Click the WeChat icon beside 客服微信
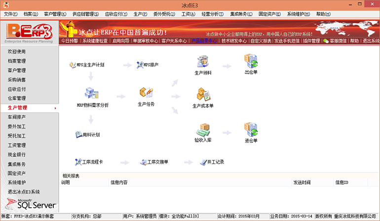The image size is (380, 221). pyautogui.click(x=326, y=41)
